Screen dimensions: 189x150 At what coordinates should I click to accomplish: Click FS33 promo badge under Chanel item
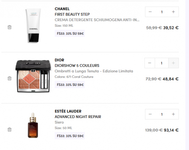coord(70,33)
